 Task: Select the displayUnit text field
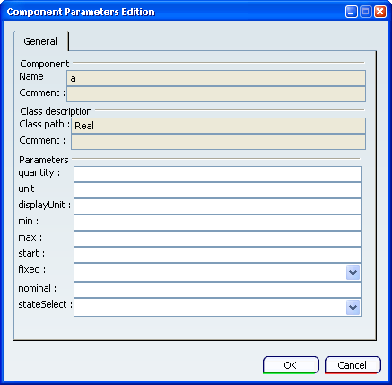(217, 206)
